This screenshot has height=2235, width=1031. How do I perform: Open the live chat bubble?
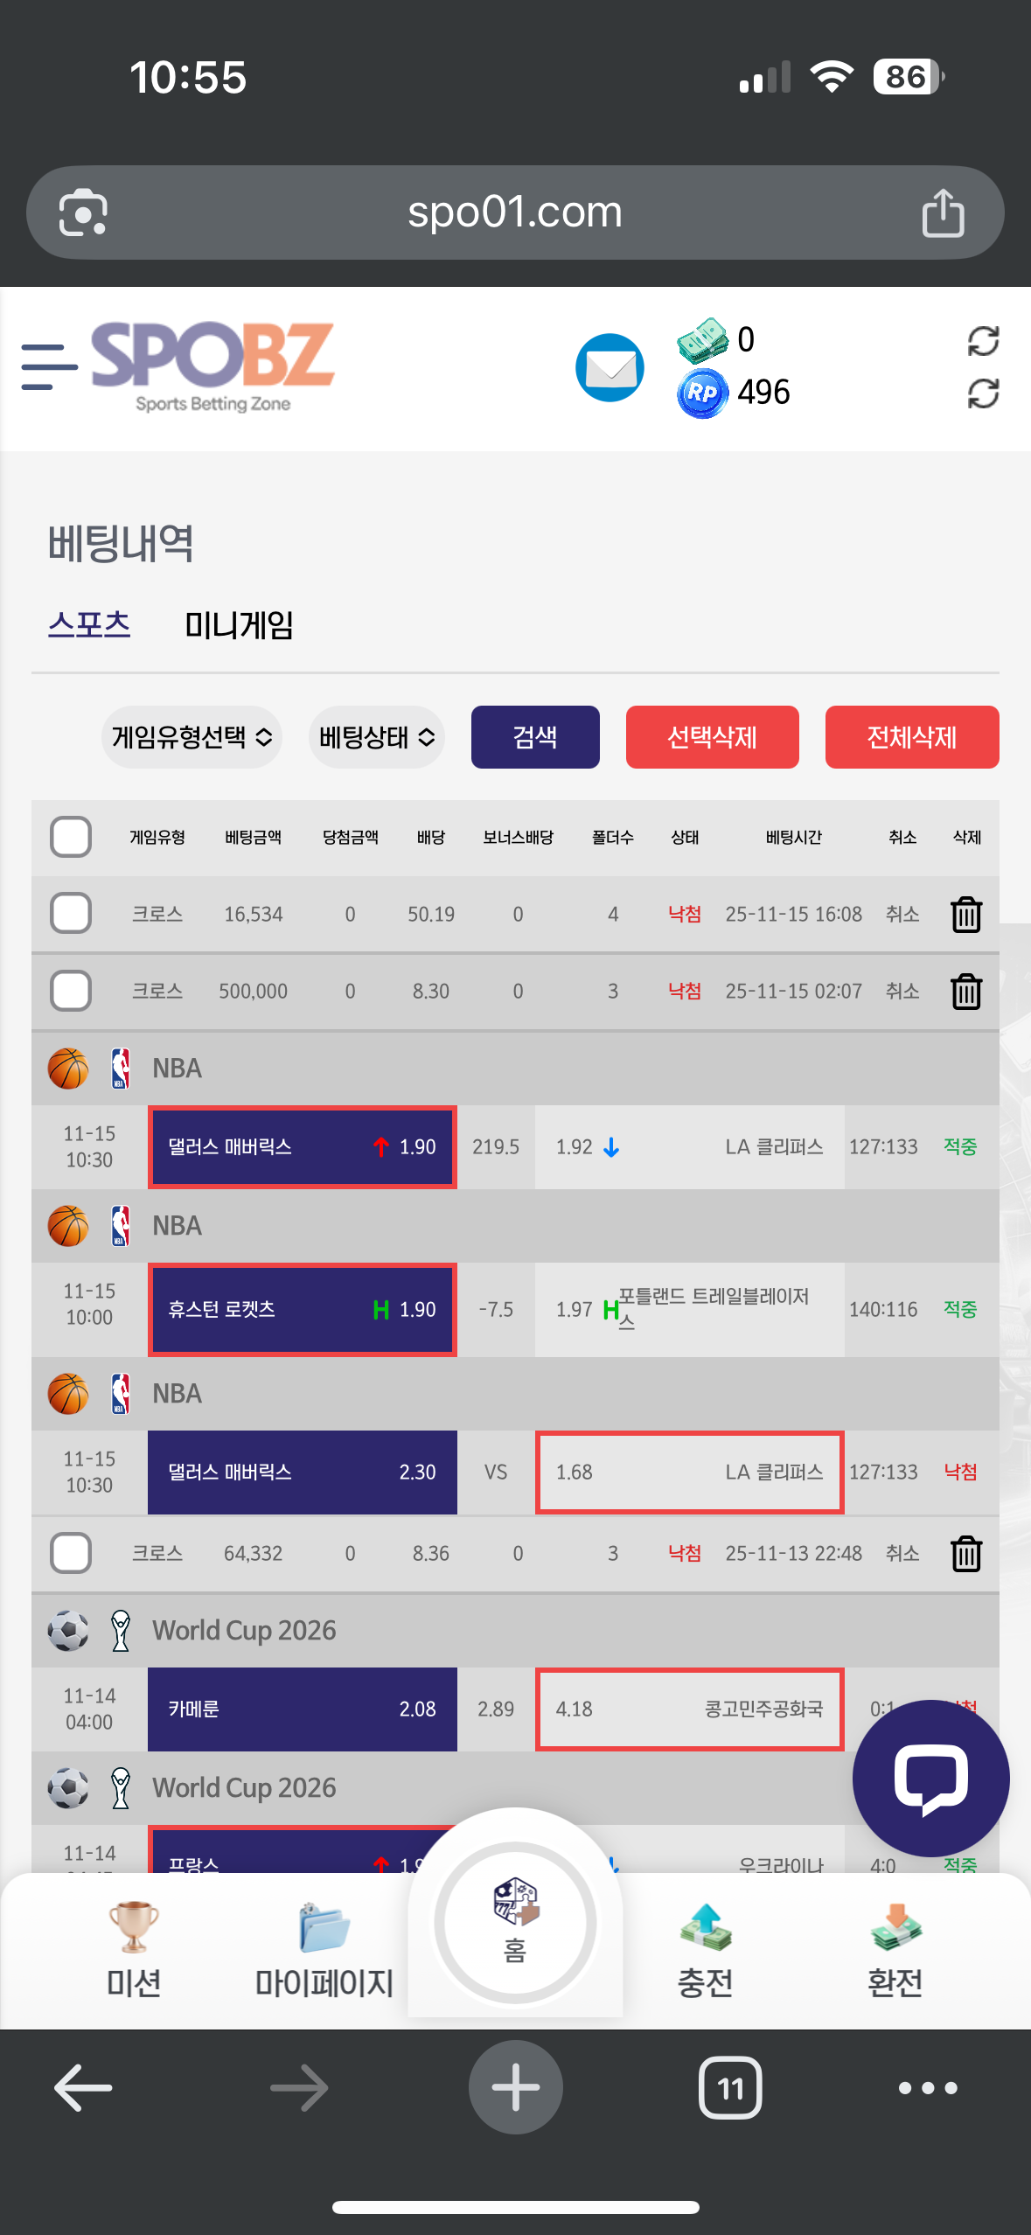(x=930, y=1778)
